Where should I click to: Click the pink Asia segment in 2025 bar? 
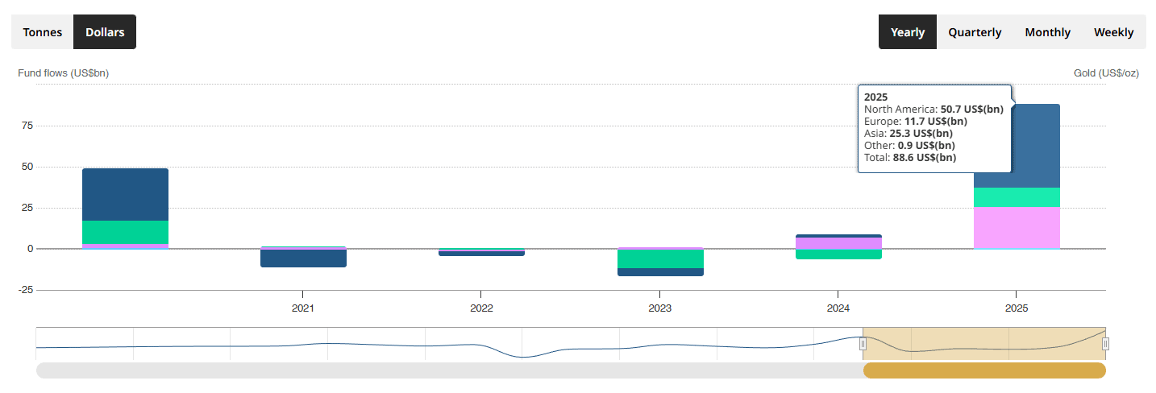click(1017, 227)
